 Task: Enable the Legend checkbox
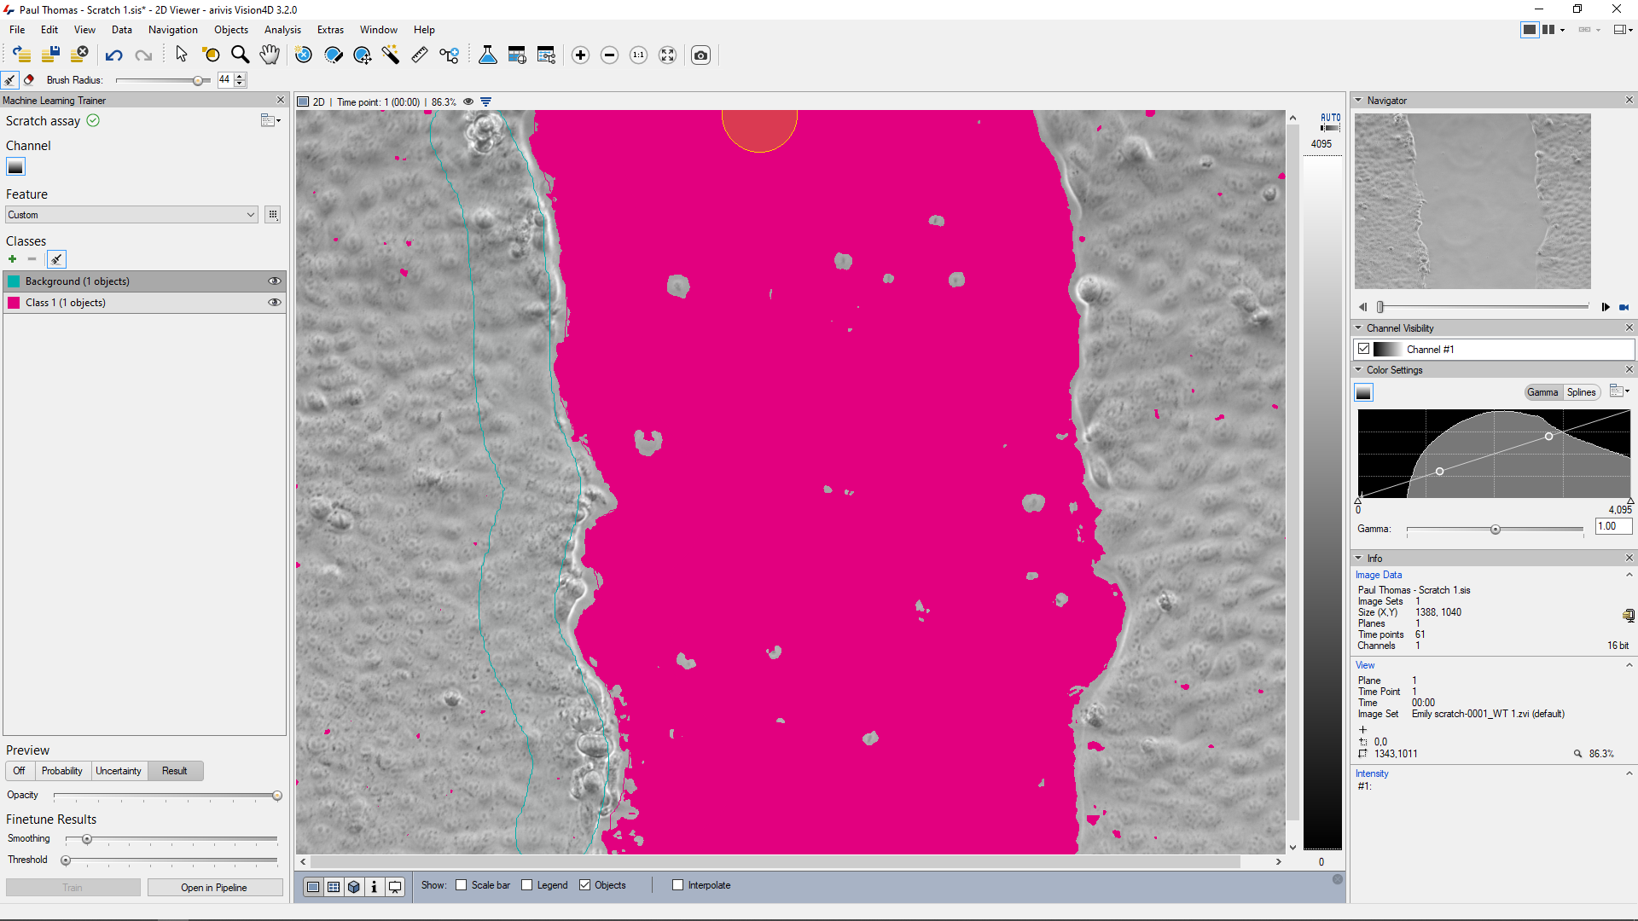pos(527,885)
